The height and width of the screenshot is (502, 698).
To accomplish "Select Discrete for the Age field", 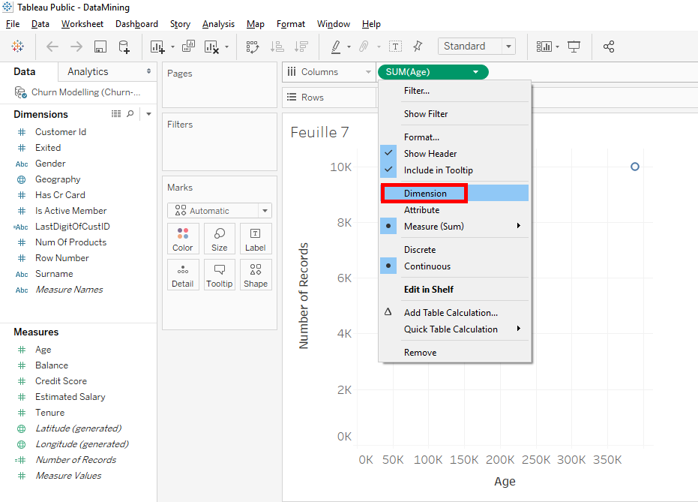I will click(x=422, y=248).
